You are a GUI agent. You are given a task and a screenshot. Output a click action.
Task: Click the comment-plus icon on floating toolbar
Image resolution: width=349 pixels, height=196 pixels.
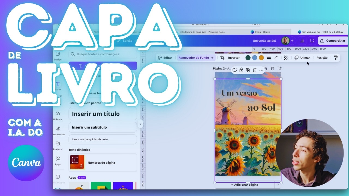coord(234,70)
